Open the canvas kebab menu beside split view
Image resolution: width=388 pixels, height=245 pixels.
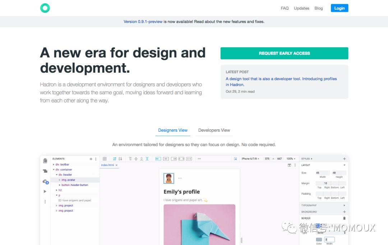click(x=295, y=165)
